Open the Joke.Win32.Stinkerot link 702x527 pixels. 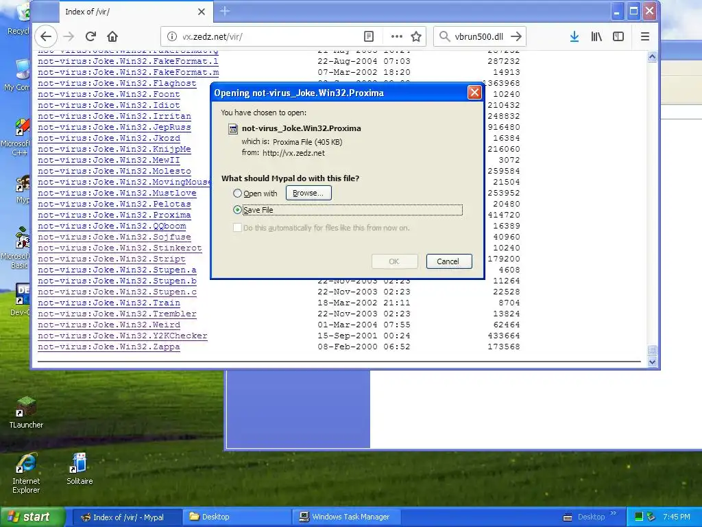tap(119, 248)
